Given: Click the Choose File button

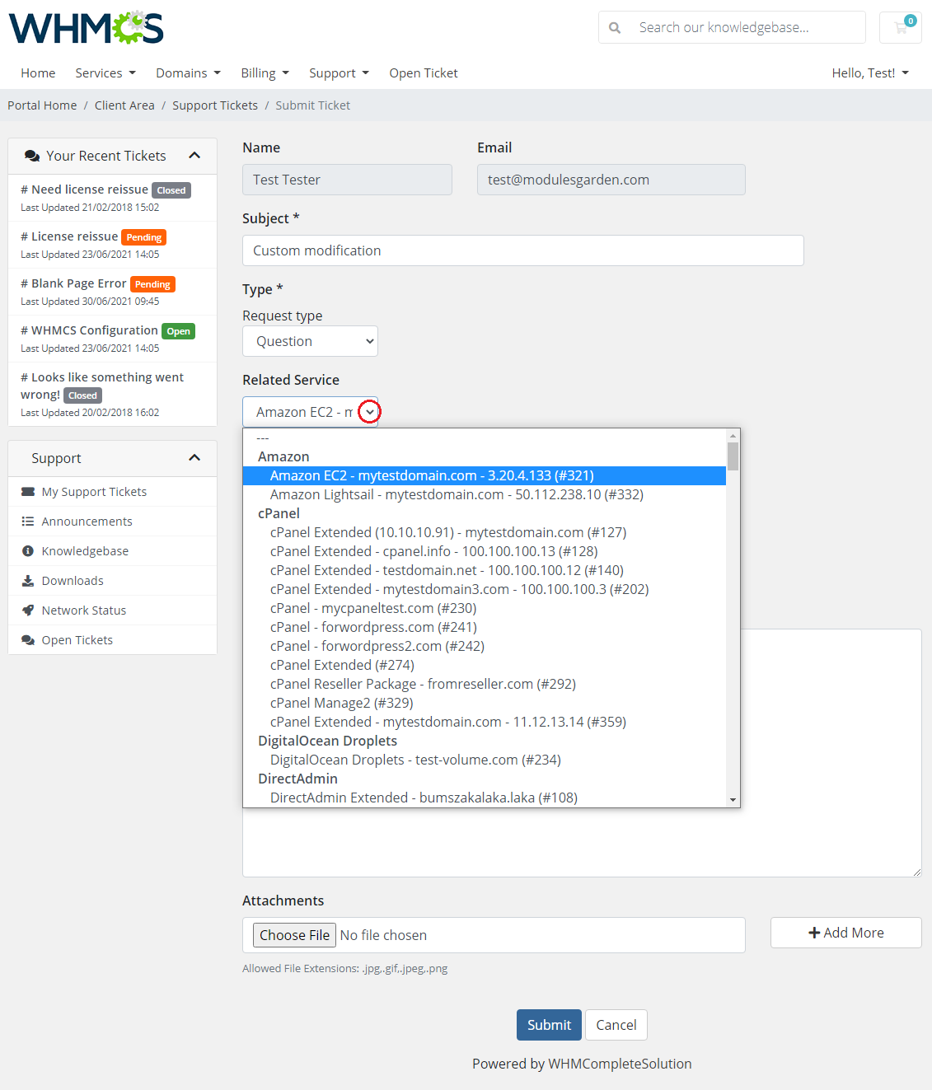Looking at the screenshot, I should (x=294, y=935).
